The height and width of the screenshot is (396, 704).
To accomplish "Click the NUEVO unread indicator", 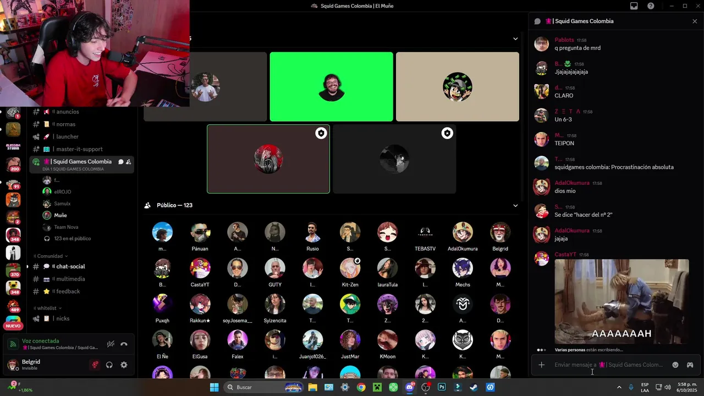I will tap(13, 326).
